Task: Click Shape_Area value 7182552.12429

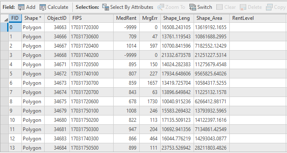Action: [211, 46]
